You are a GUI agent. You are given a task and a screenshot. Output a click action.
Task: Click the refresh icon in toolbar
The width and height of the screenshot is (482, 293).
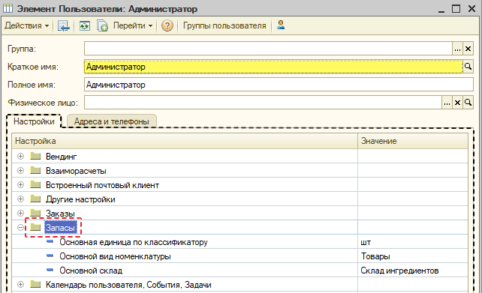click(85, 25)
